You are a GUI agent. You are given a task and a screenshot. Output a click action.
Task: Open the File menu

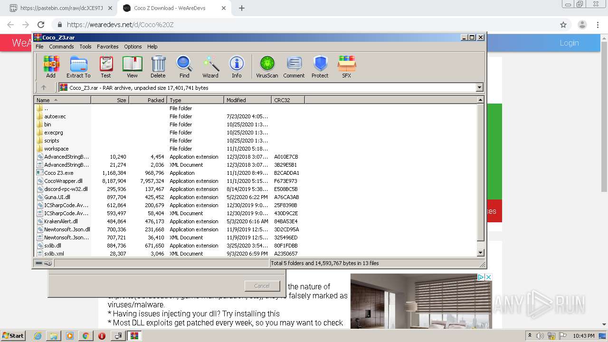[x=39, y=47]
